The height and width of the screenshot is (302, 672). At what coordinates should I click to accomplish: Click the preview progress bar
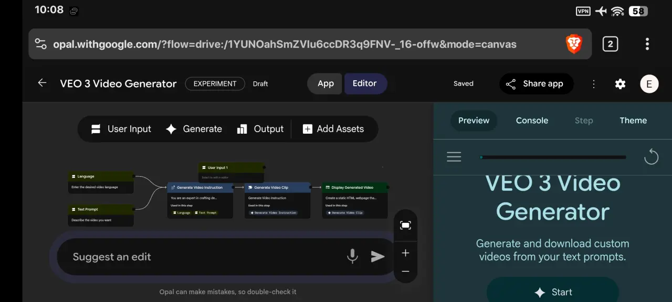553,157
